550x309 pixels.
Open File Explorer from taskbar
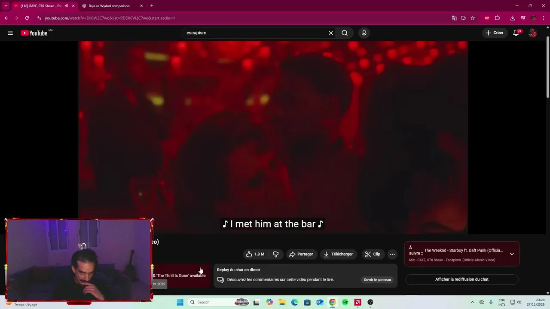[x=282, y=302]
